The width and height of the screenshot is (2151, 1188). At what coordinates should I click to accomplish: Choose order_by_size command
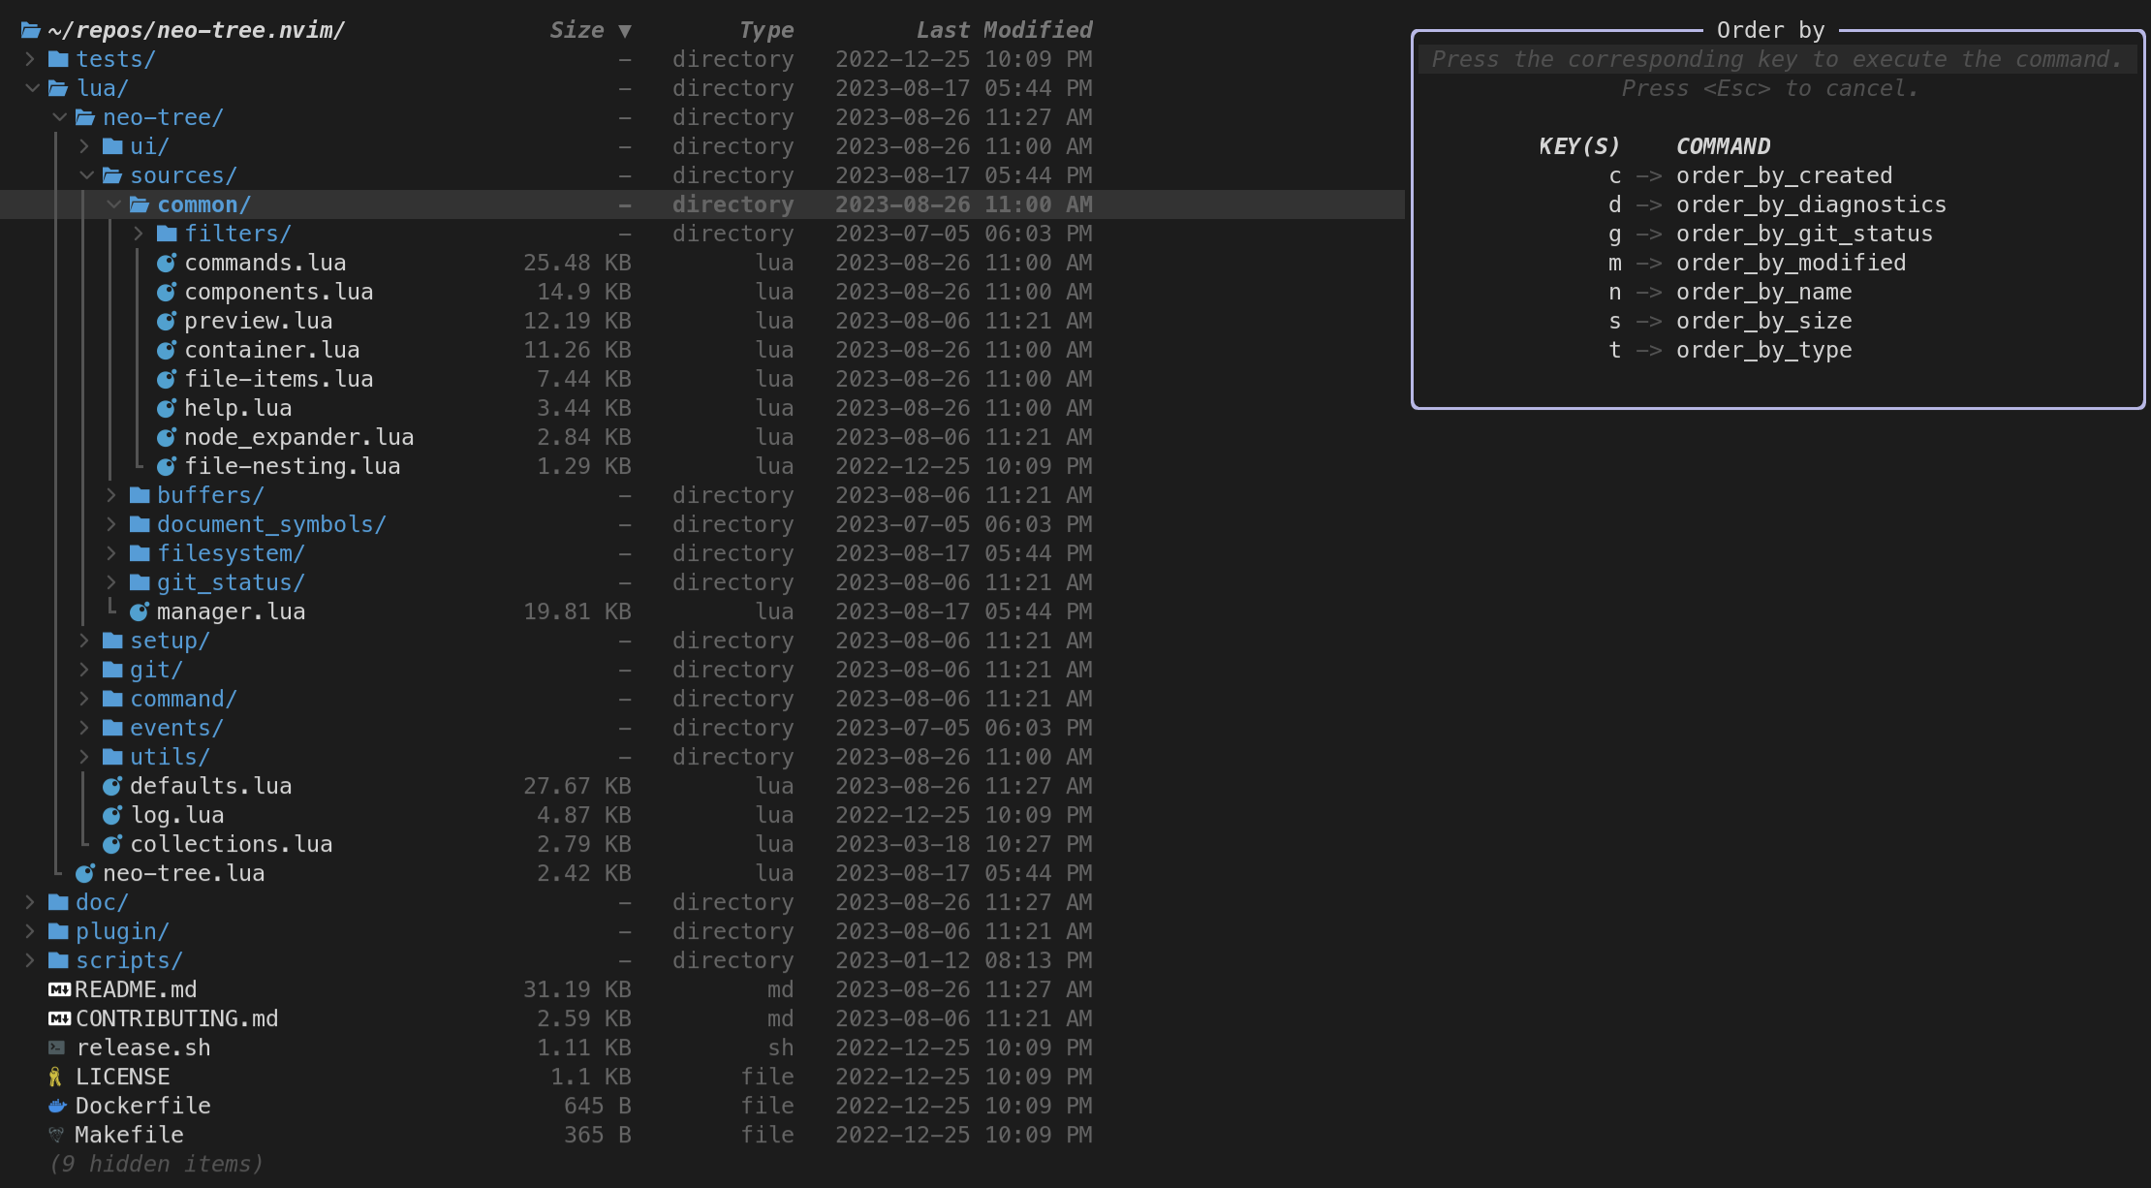pos(1763,321)
